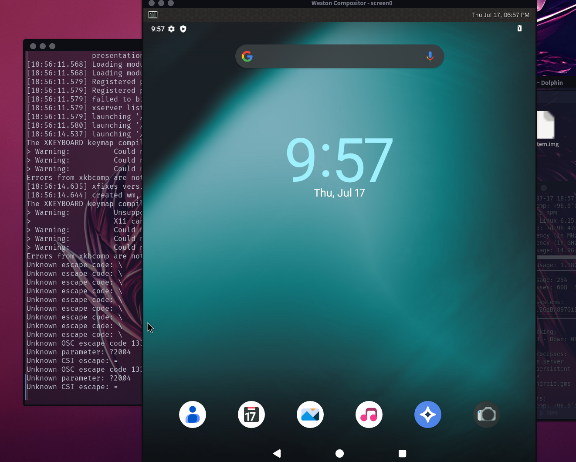Click the Google G logo
The width and height of the screenshot is (576, 462).
click(x=247, y=56)
